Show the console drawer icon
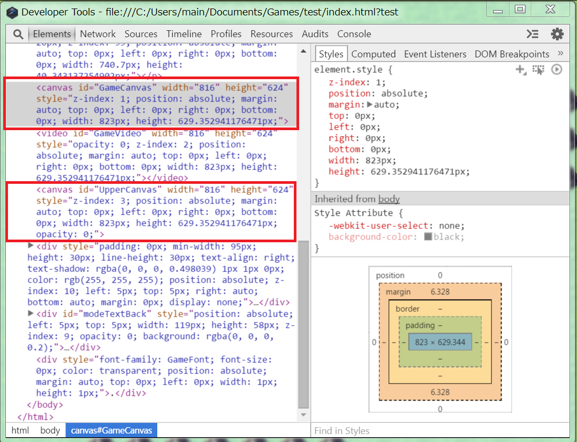The height and width of the screenshot is (442, 577). click(532, 34)
